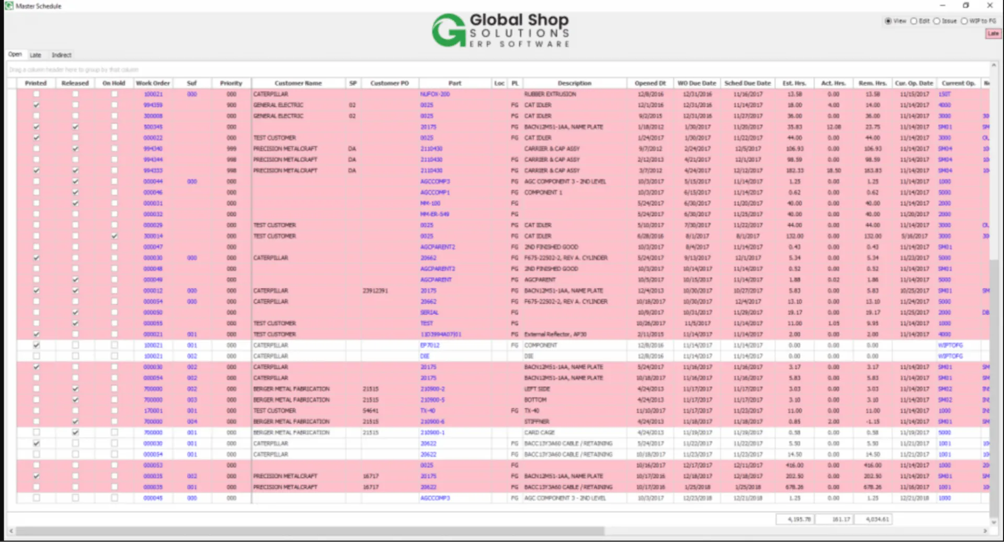The height and width of the screenshot is (542, 1004).
Task: Uncheck Printed for work order 000022
Action: tap(36, 138)
